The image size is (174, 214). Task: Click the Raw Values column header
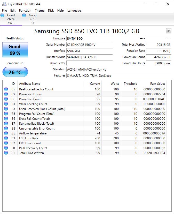click(153, 84)
